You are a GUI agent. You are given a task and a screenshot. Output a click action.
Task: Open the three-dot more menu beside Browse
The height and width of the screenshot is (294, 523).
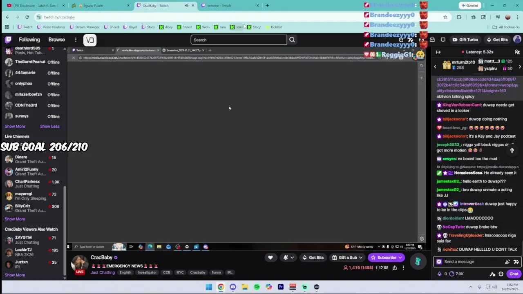pyautogui.click(x=76, y=40)
